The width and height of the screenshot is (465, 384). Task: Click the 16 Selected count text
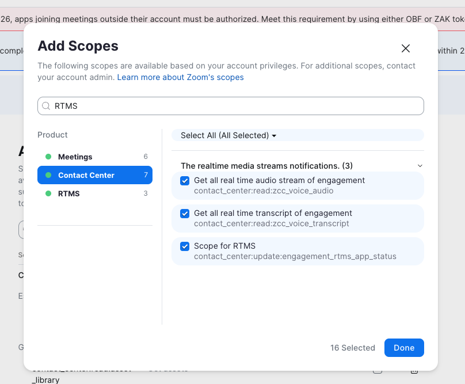[353, 348]
